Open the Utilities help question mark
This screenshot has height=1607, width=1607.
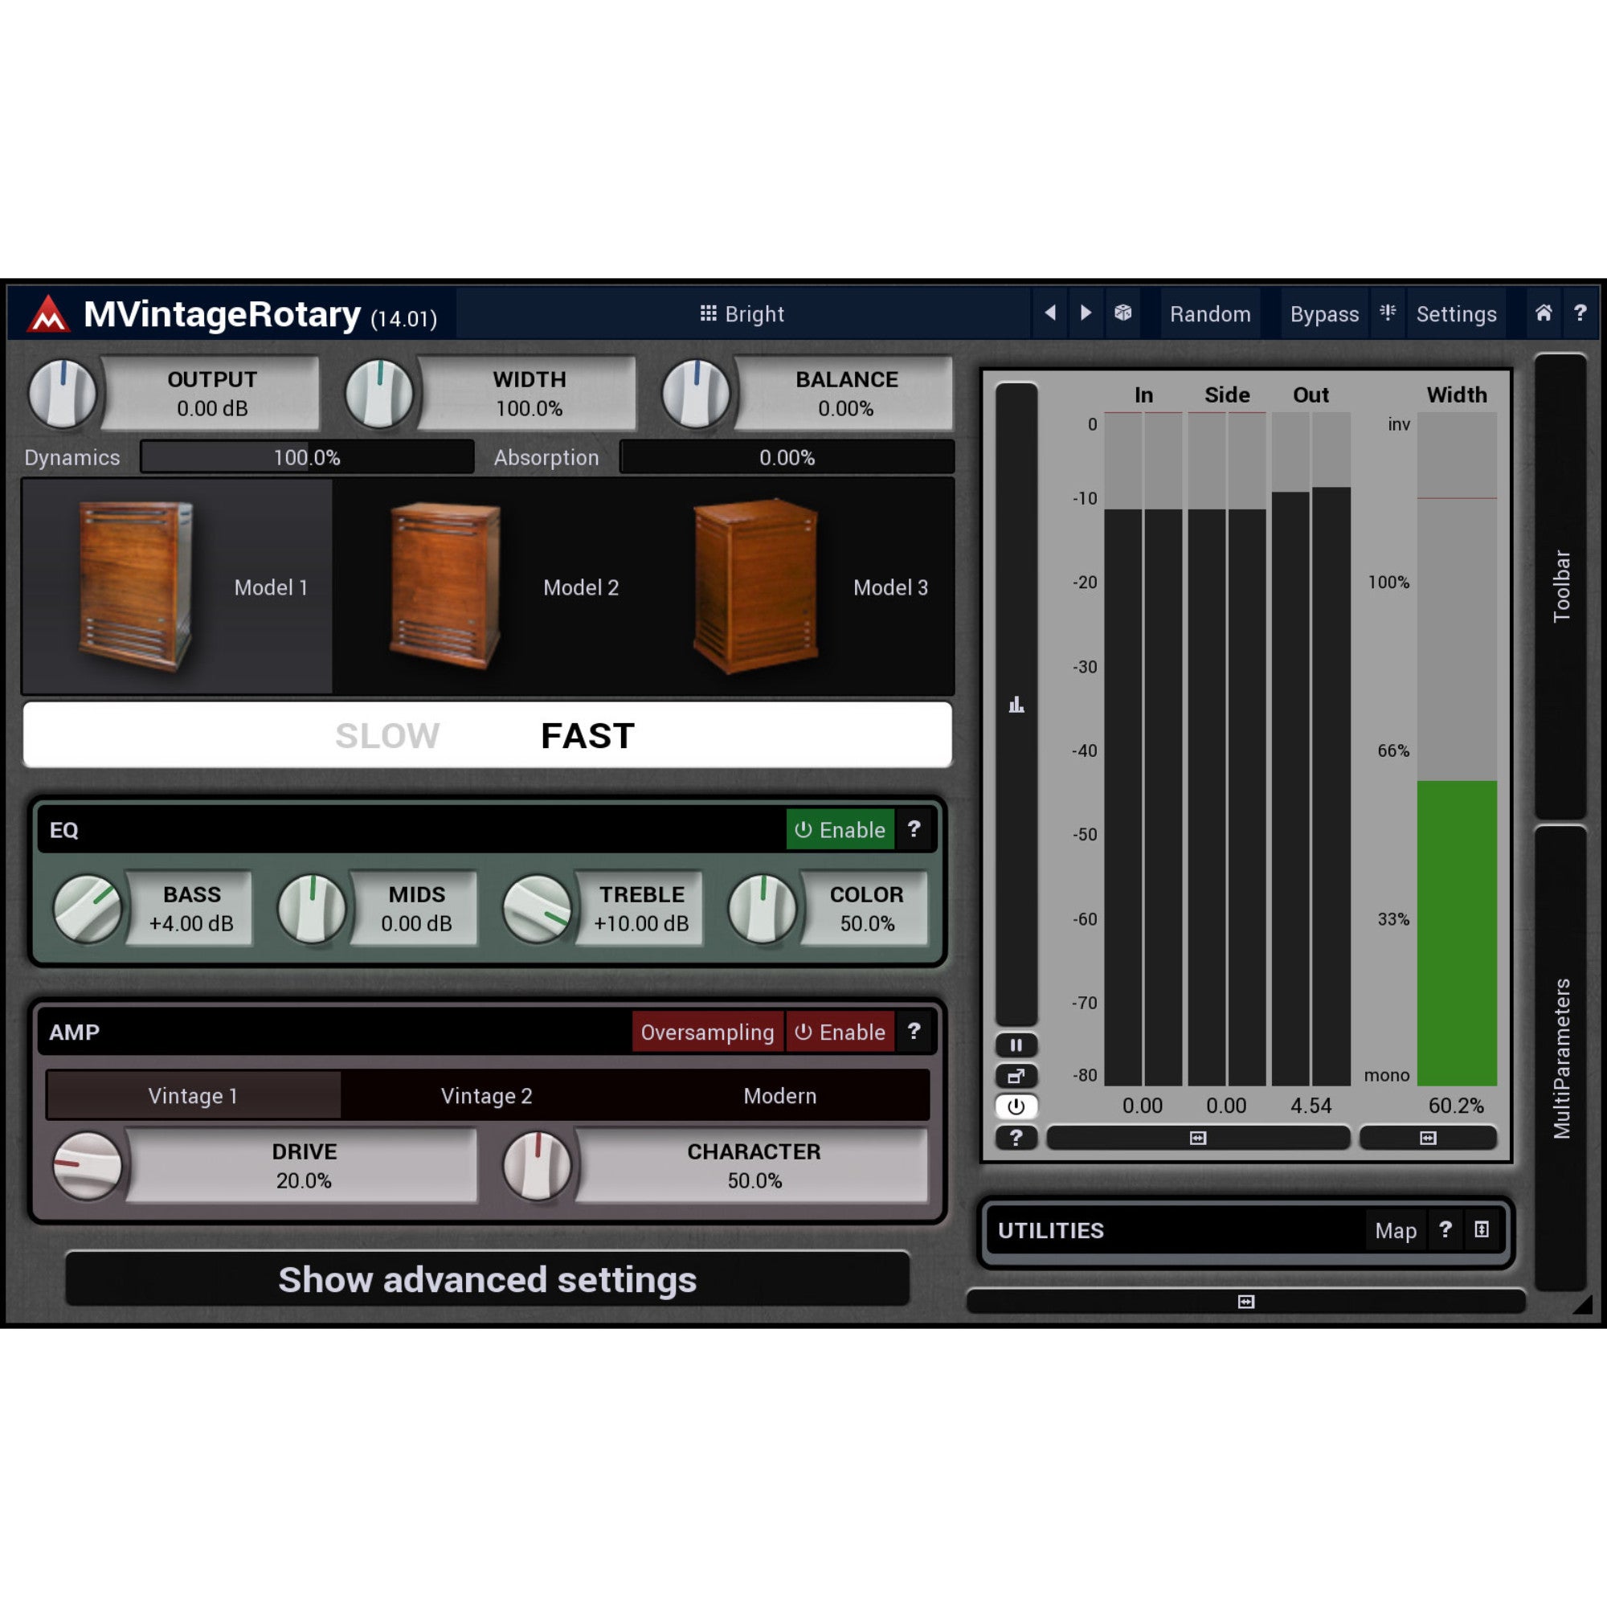click(1445, 1230)
